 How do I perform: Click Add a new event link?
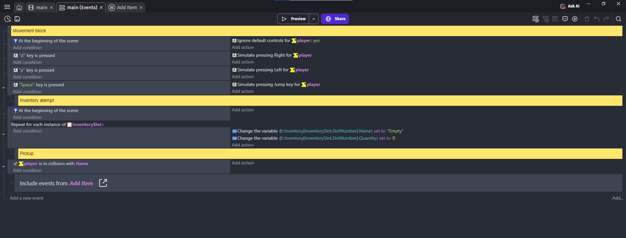[26, 198]
